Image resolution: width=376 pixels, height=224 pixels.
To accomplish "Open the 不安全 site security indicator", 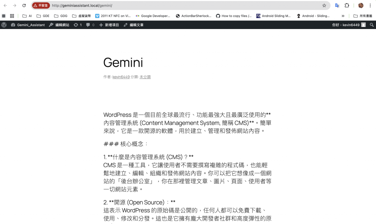I will 41,6.
